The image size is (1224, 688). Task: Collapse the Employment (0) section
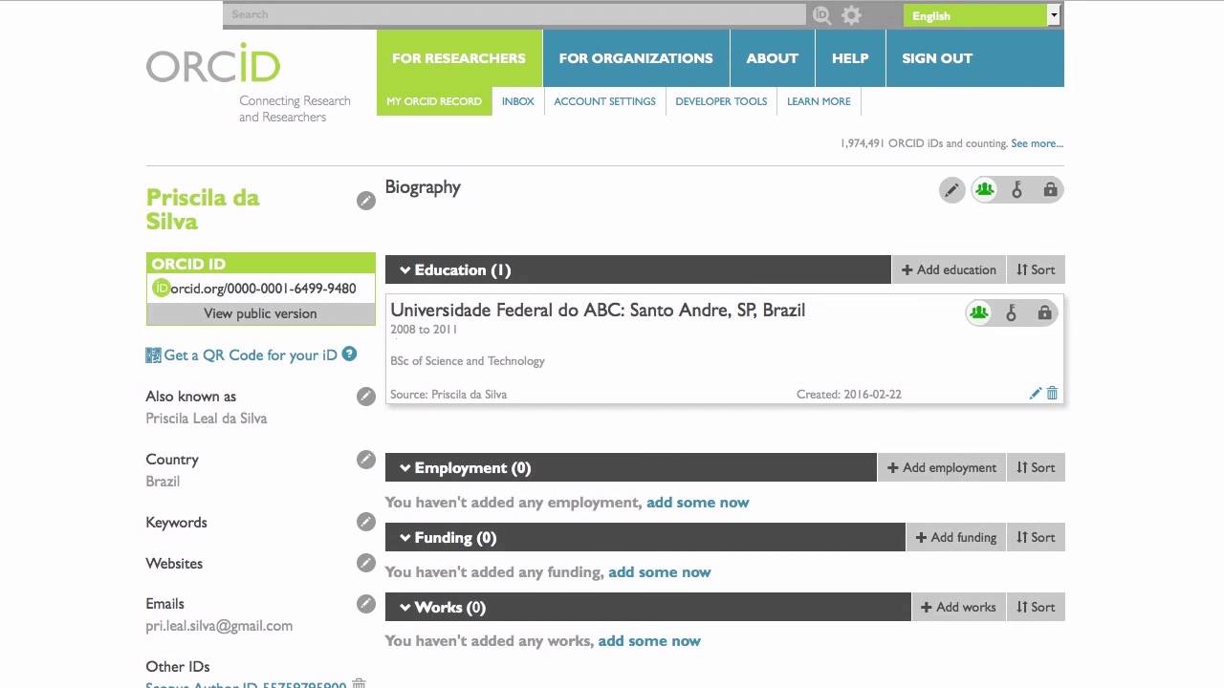coord(405,468)
